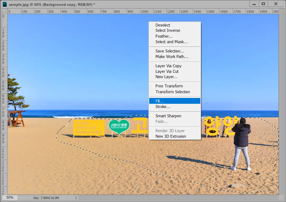This screenshot has height=202, width=286.
Task: Open Select and Mask... from the menu
Action: coord(175,42)
